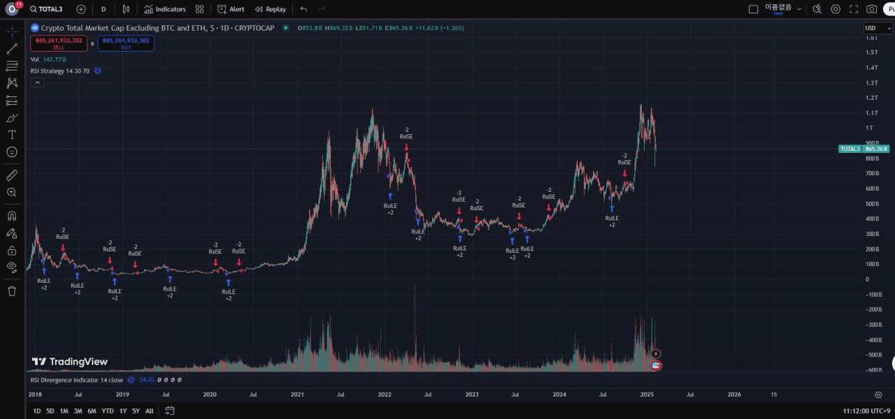895x419 pixels.
Task: Select the YTD time range
Action: pos(108,411)
